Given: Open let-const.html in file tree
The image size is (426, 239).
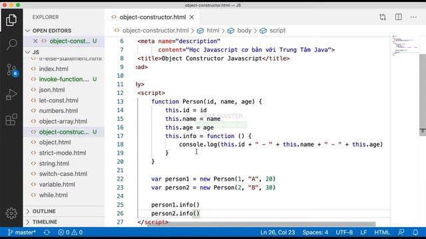Looking at the screenshot, I should point(59,100).
